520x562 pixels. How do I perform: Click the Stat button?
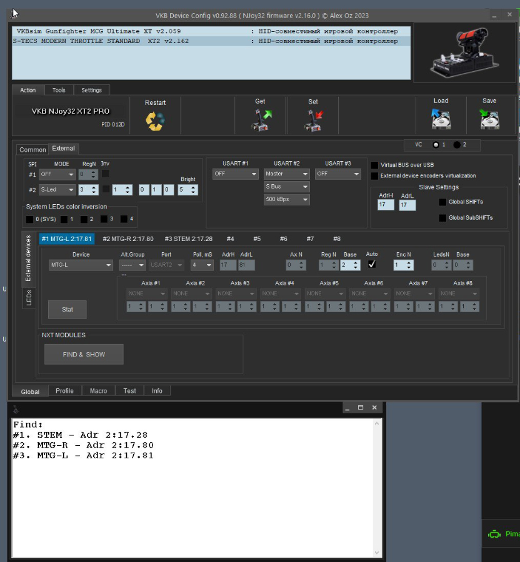(67, 310)
